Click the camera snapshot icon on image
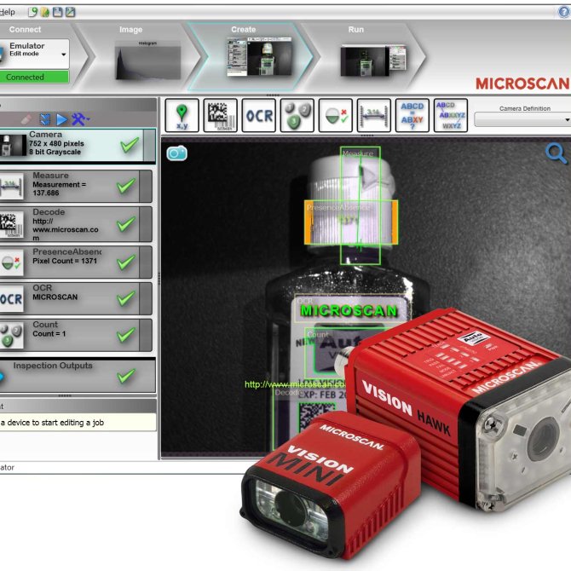The height and width of the screenshot is (571, 571). pyautogui.click(x=177, y=153)
